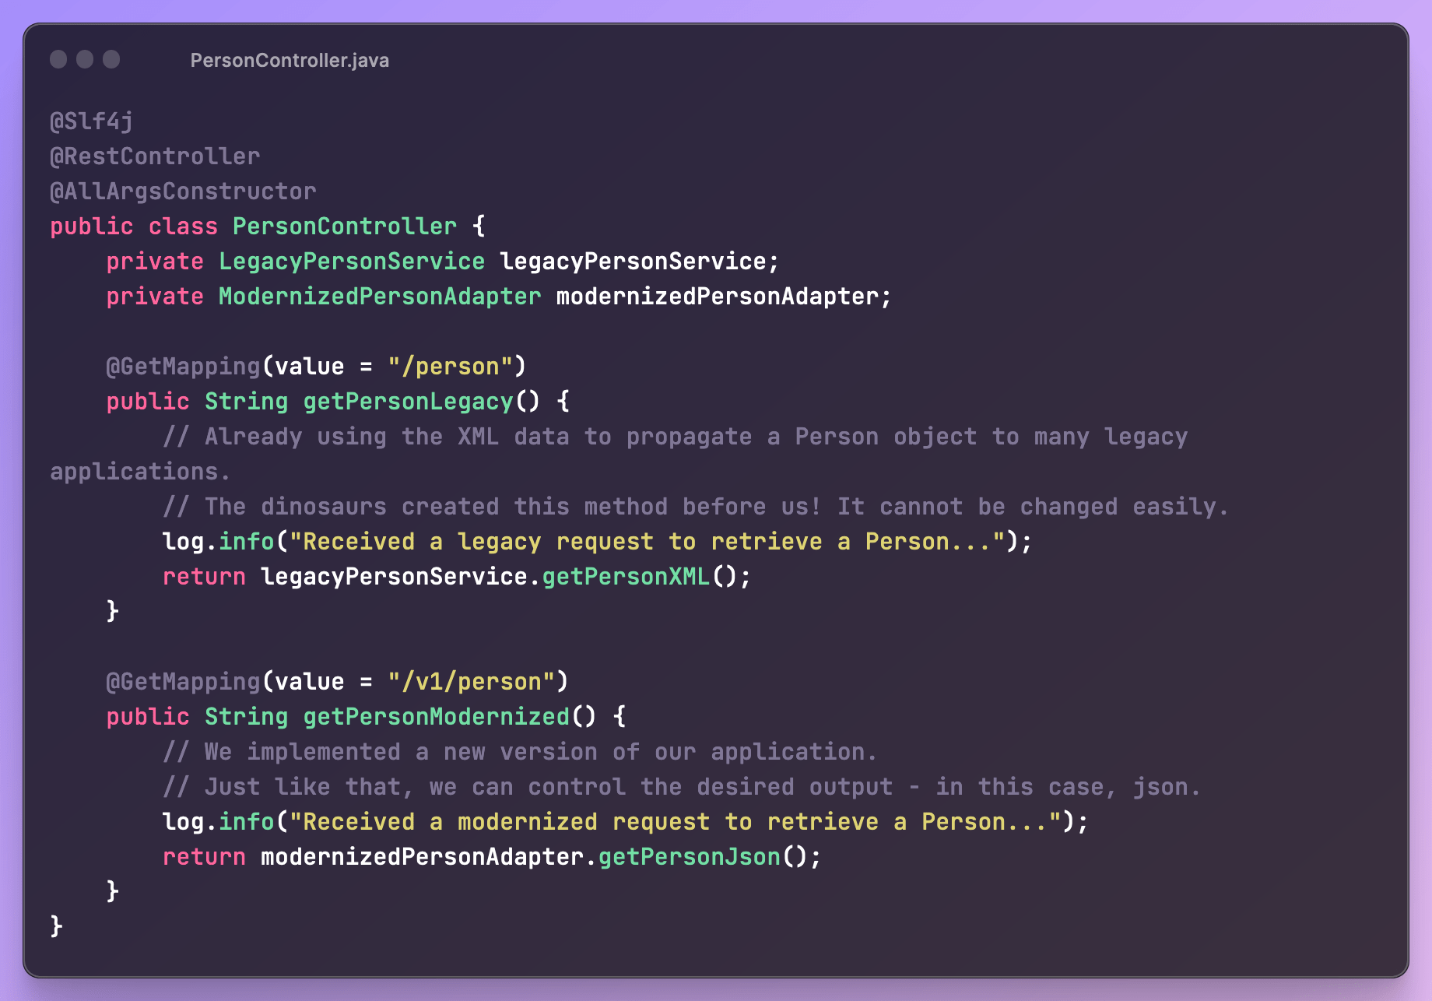The width and height of the screenshot is (1432, 1001).
Task: Click the @AllArgsConstructor annotation
Action: coord(183,191)
